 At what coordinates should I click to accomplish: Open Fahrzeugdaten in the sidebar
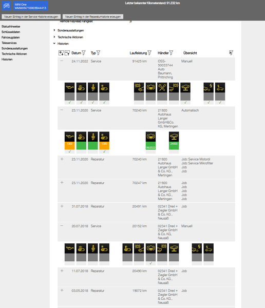[11, 37]
